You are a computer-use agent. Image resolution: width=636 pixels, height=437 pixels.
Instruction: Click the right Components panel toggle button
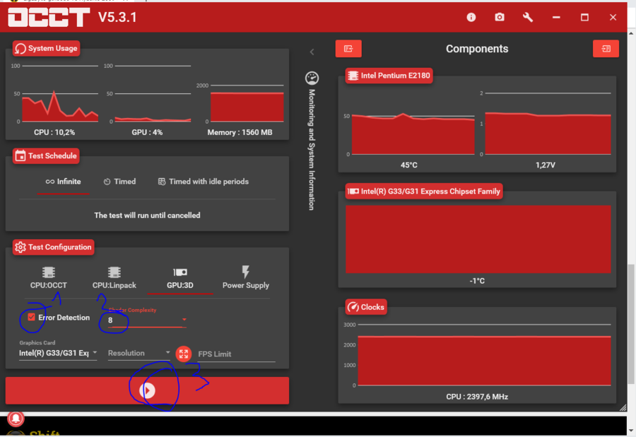coord(606,49)
